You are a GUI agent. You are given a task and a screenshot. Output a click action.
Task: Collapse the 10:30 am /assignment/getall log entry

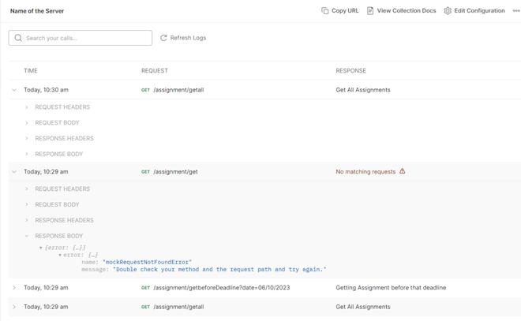coord(14,90)
